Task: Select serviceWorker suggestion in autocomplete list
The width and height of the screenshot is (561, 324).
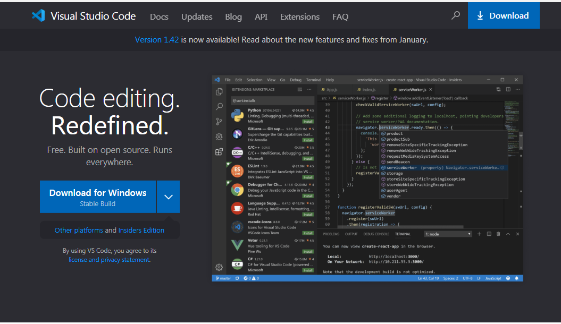Action: tap(443, 167)
